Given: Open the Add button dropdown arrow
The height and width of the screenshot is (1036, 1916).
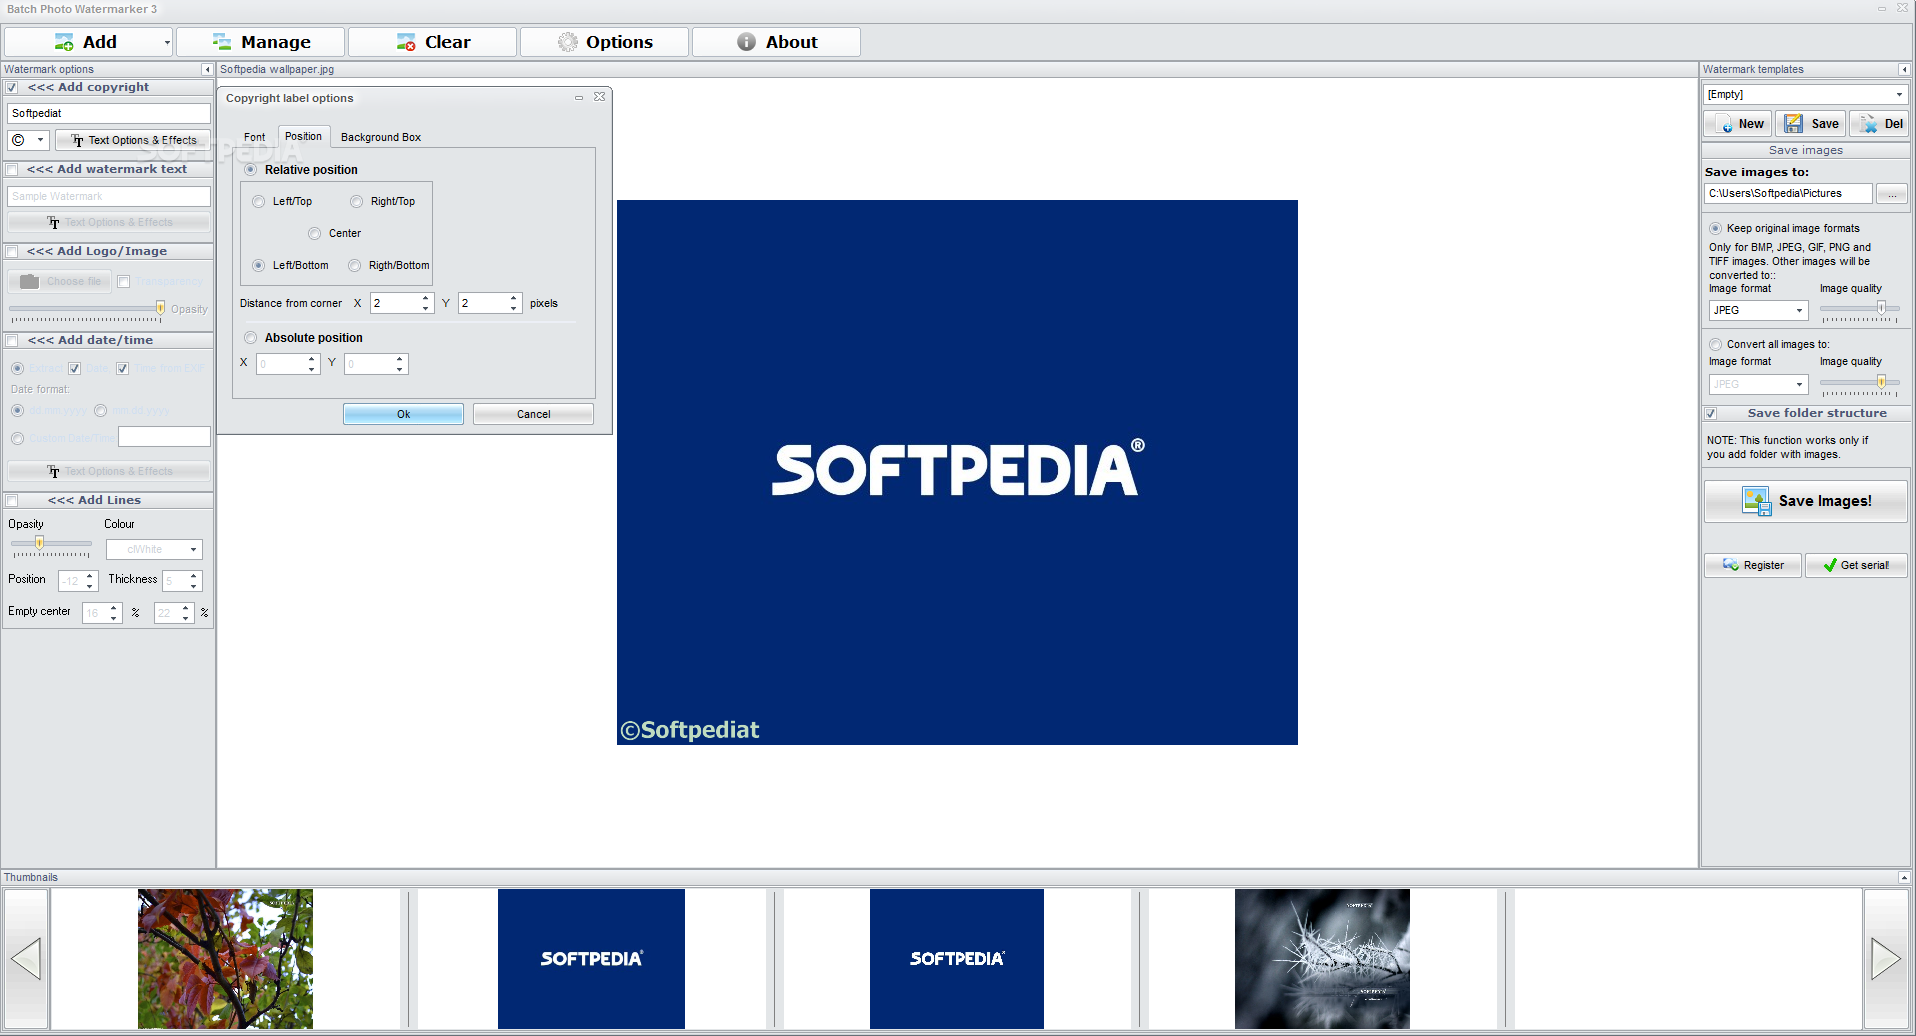Looking at the screenshot, I should 167,42.
